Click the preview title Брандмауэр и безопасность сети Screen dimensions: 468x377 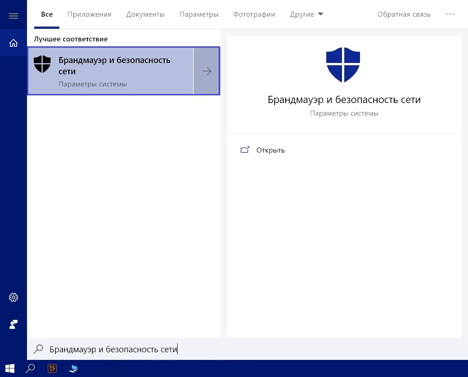pos(344,99)
